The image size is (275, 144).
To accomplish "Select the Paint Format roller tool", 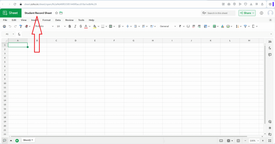I will [x=21, y=26].
